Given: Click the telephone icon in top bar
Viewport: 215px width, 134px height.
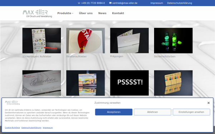Looking at the screenshot, I should [79, 3].
